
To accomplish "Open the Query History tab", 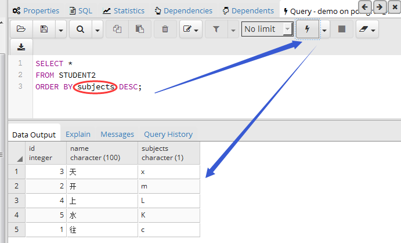I will [x=168, y=134].
